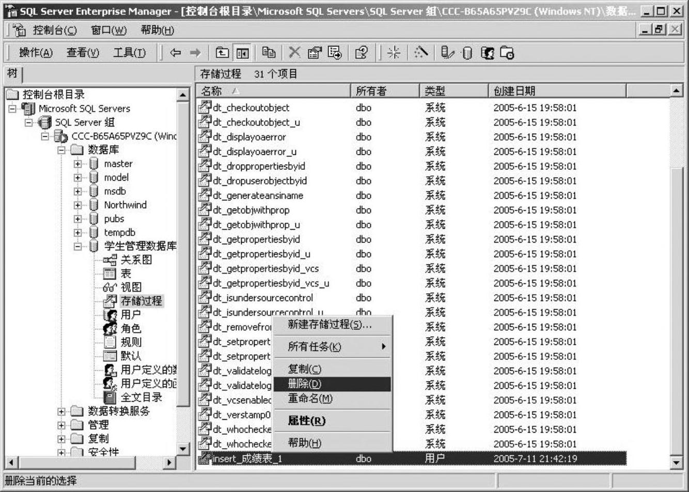Open the 帮助(H) menu in menu bar
This screenshot has width=689, height=492.
[157, 30]
